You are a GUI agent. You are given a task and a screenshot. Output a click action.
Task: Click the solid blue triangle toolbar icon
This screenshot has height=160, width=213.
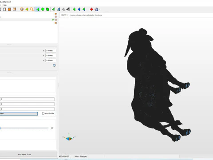click(79, 9)
